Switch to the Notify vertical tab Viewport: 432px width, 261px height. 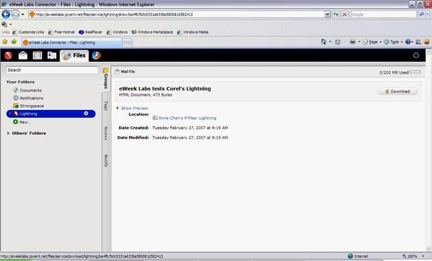click(106, 161)
